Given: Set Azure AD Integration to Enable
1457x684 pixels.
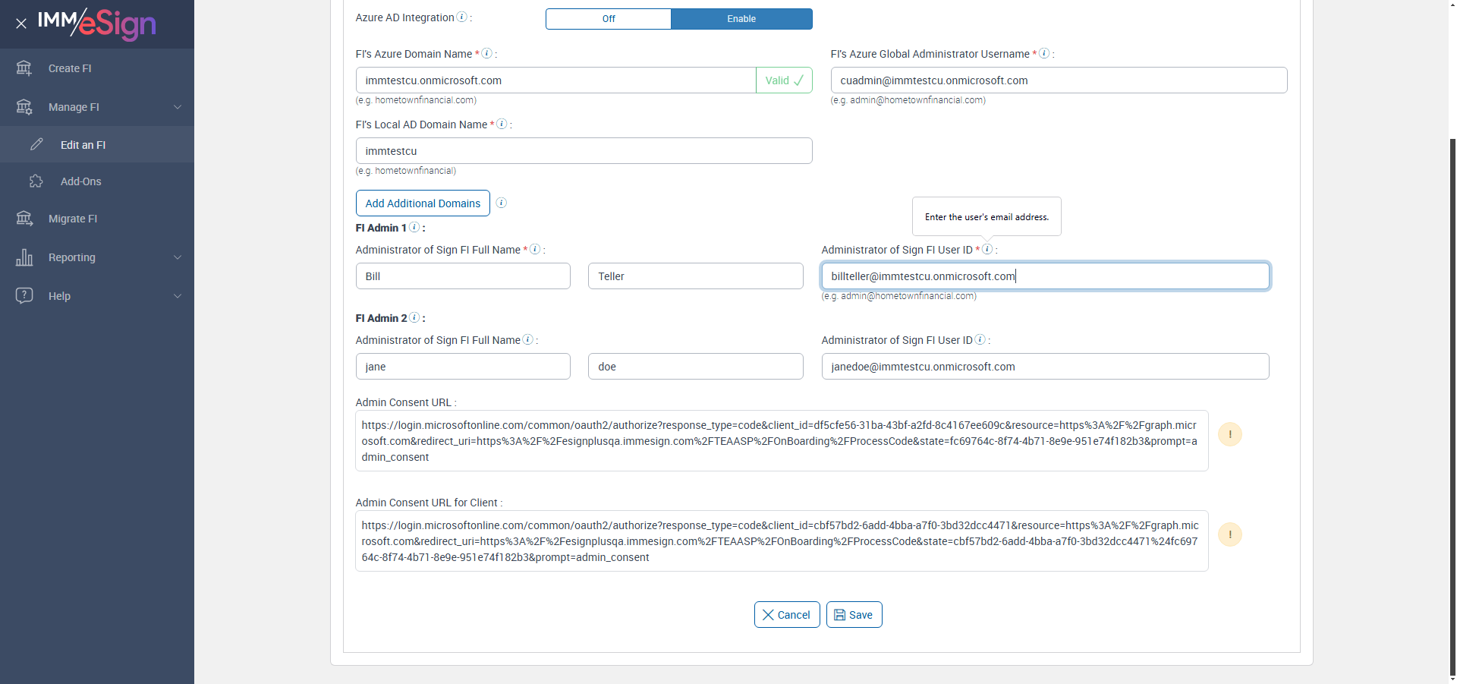Looking at the screenshot, I should tap(741, 19).
